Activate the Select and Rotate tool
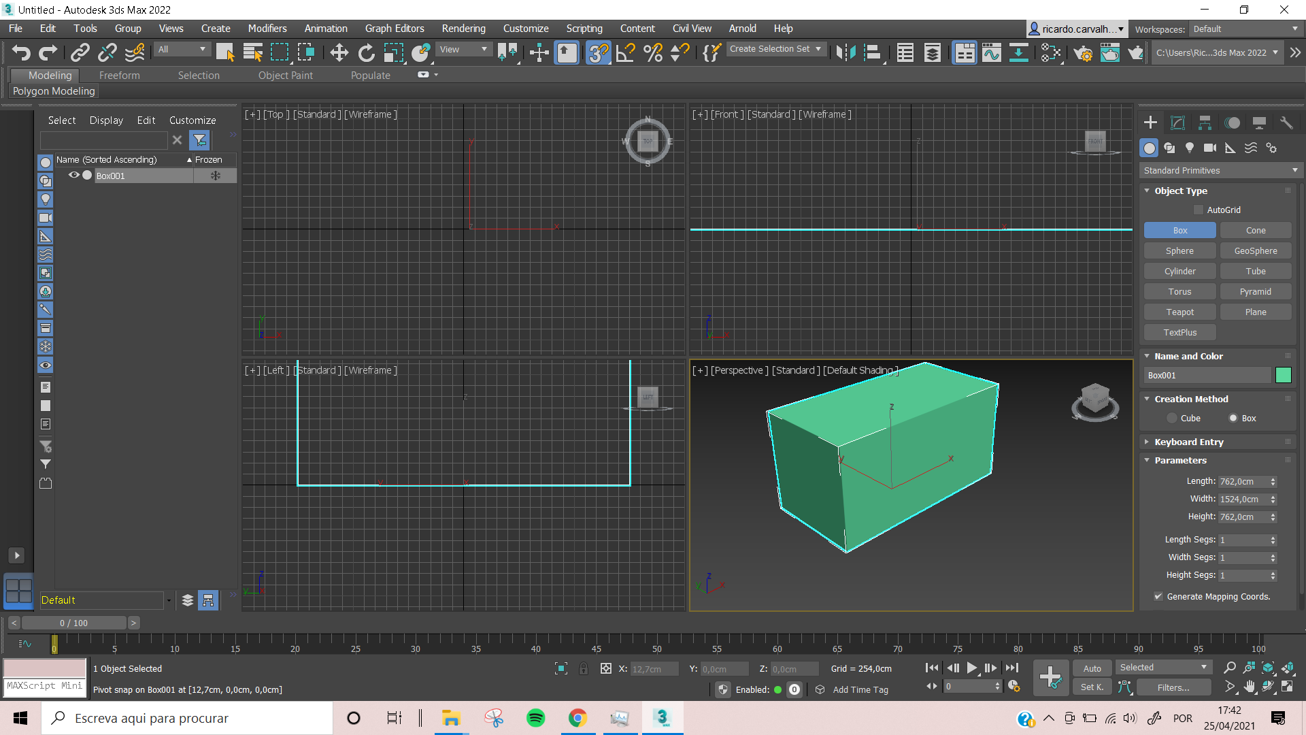 pos(366,52)
